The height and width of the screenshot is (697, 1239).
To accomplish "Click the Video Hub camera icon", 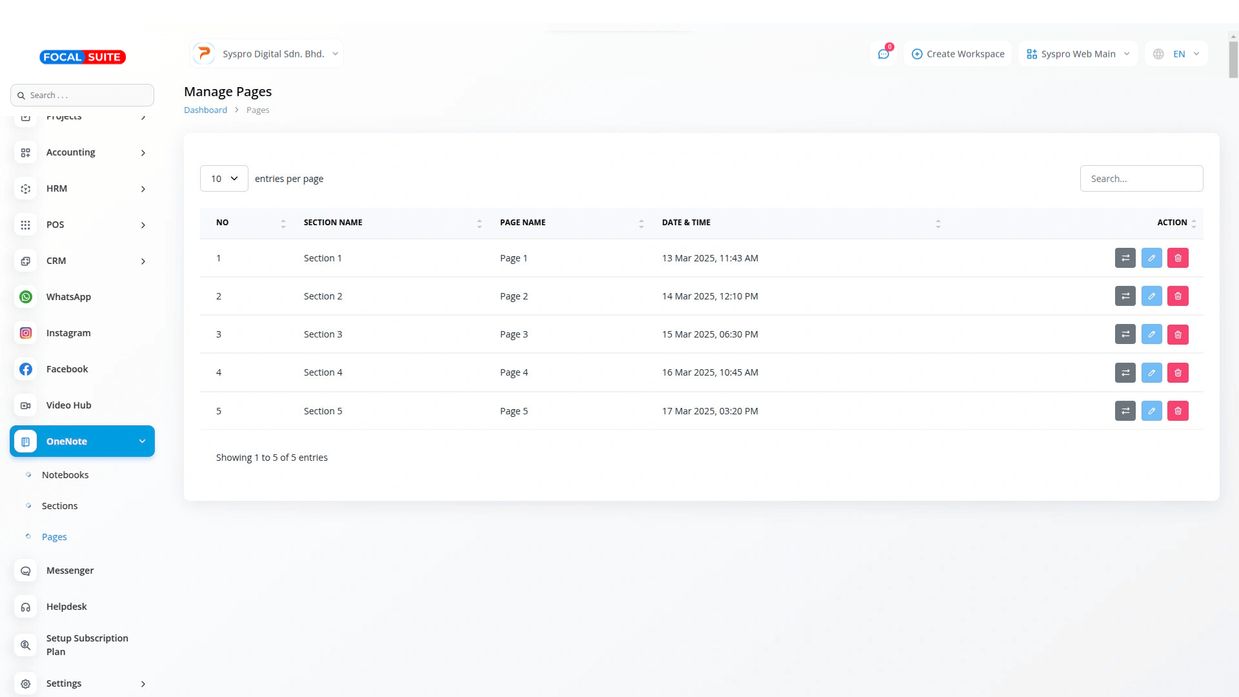I will click(x=26, y=405).
